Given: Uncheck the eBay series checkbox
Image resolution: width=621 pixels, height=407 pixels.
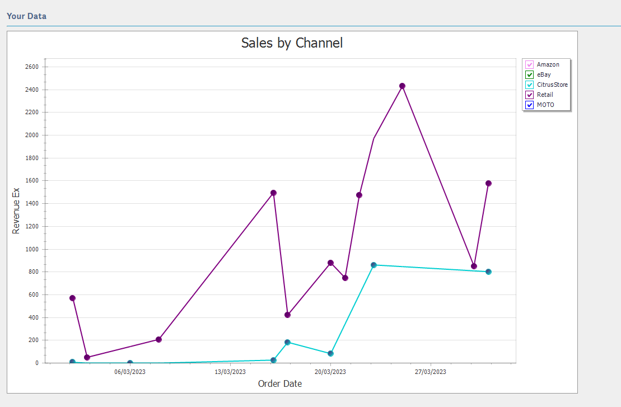Looking at the screenshot, I should coord(529,75).
